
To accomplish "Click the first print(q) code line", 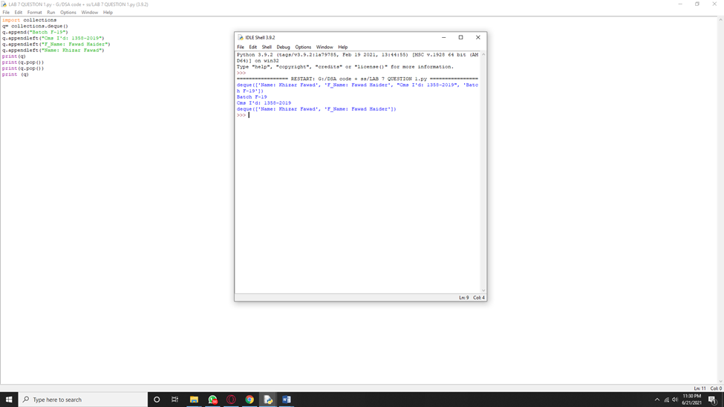I will (x=14, y=56).
